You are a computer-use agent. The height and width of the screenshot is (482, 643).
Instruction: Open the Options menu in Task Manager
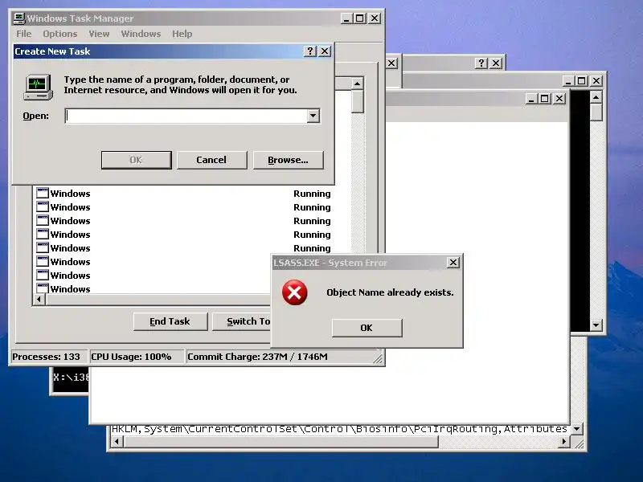[59, 34]
